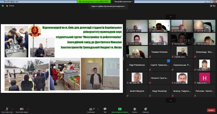Select Petrenko Valent... participant tile

coord(205,91)
